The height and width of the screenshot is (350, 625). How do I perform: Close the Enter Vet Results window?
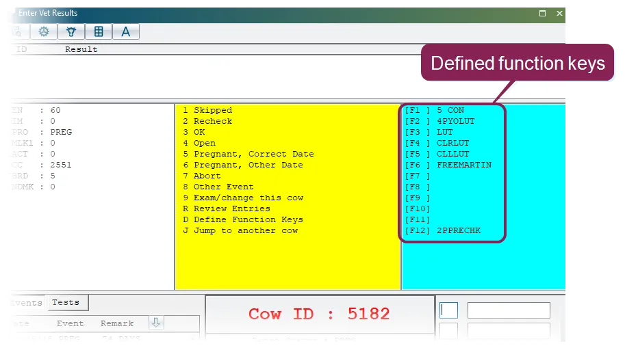pyautogui.click(x=559, y=13)
